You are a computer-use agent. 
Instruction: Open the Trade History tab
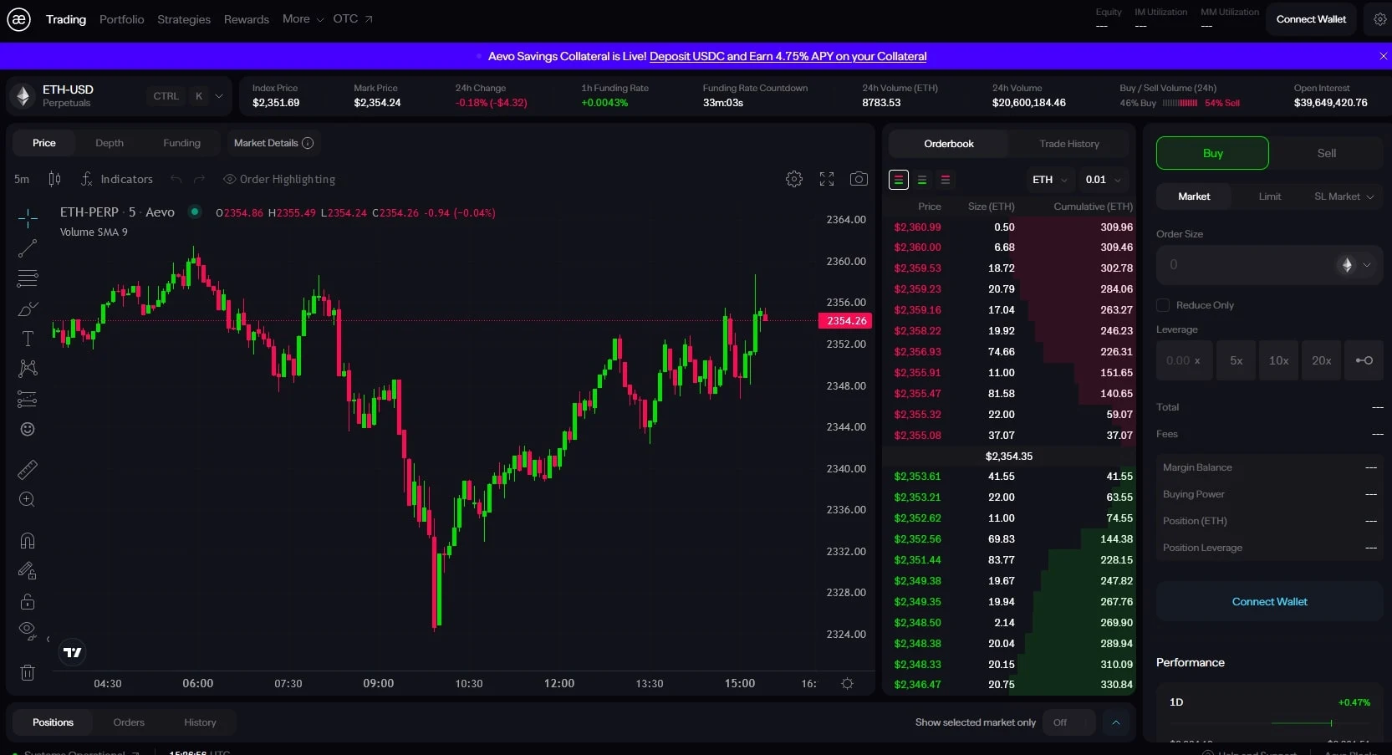[x=1069, y=144]
